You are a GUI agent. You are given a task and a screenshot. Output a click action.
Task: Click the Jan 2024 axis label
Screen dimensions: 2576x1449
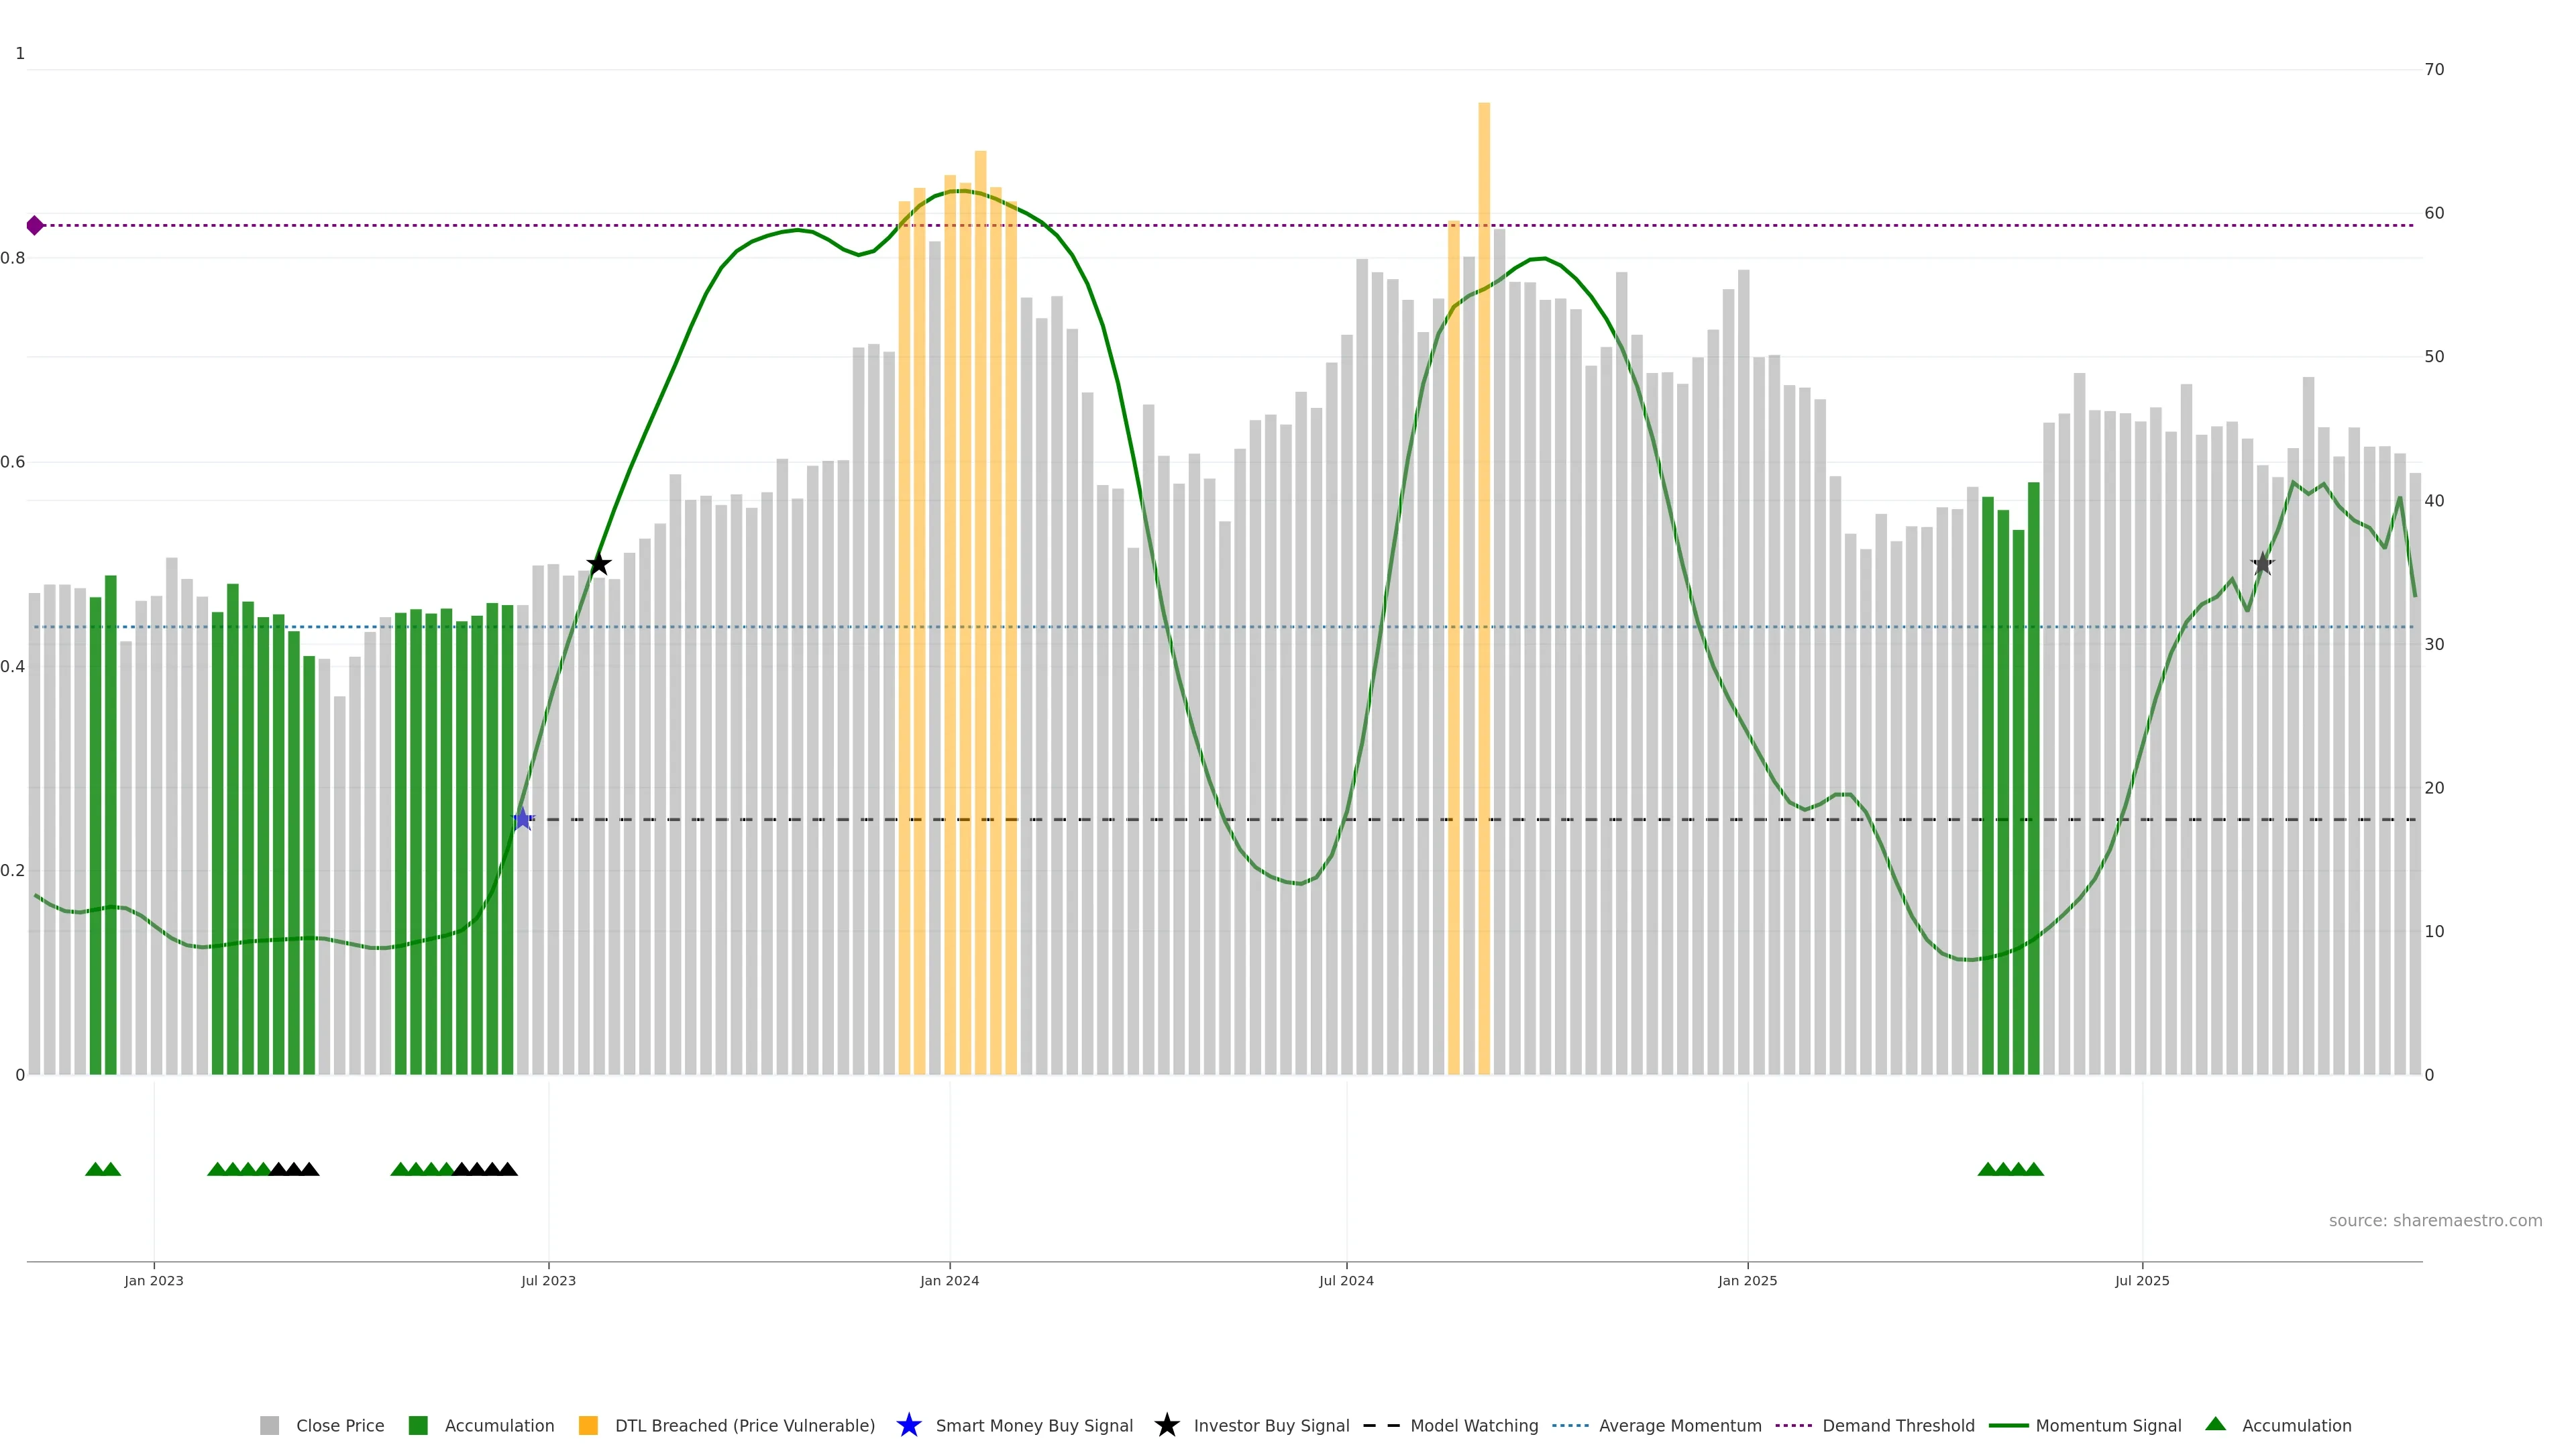[x=949, y=1280]
